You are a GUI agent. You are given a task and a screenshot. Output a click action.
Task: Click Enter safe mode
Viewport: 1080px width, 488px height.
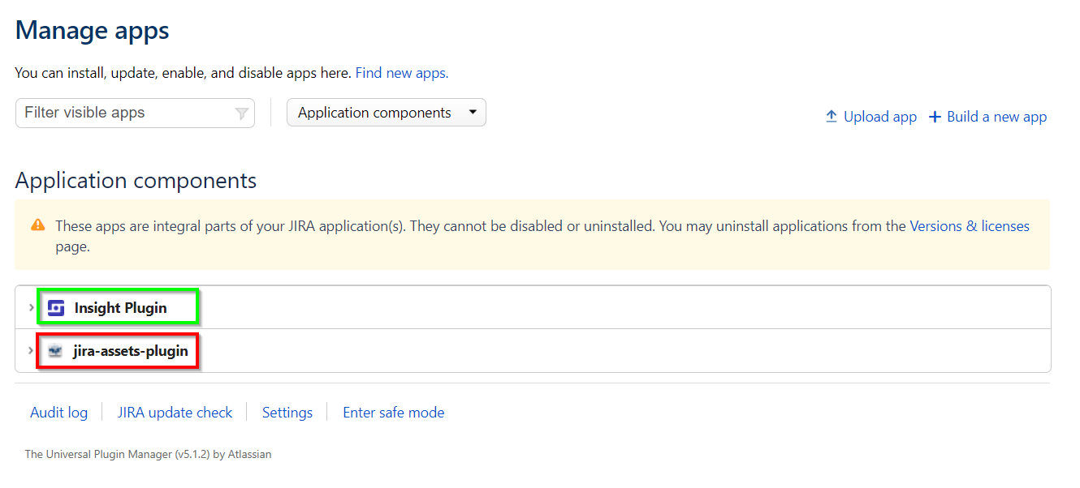393,413
